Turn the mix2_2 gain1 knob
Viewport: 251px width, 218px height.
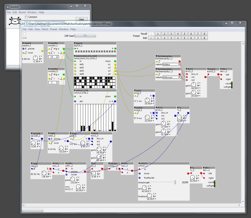(194, 84)
